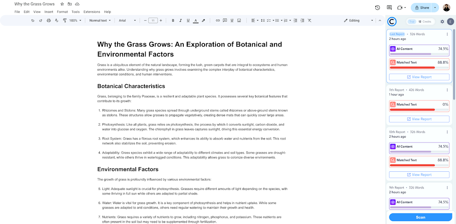The image size is (456, 224).
Task: Open the Normal text style dropdown
Action: coord(100,21)
